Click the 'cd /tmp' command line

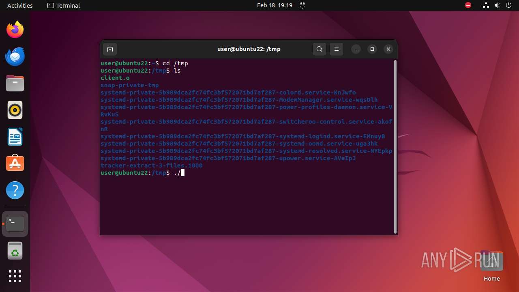[x=144, y=63]
